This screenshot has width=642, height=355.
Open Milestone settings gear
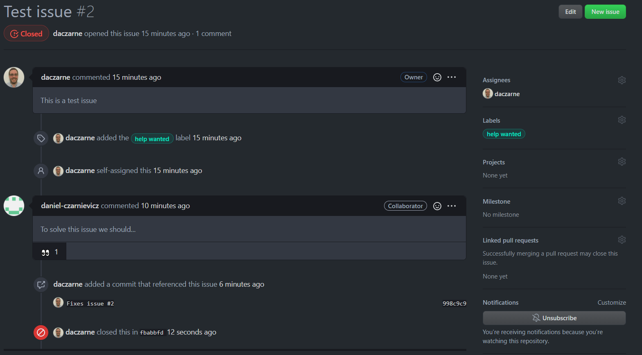tap(622, 201)
